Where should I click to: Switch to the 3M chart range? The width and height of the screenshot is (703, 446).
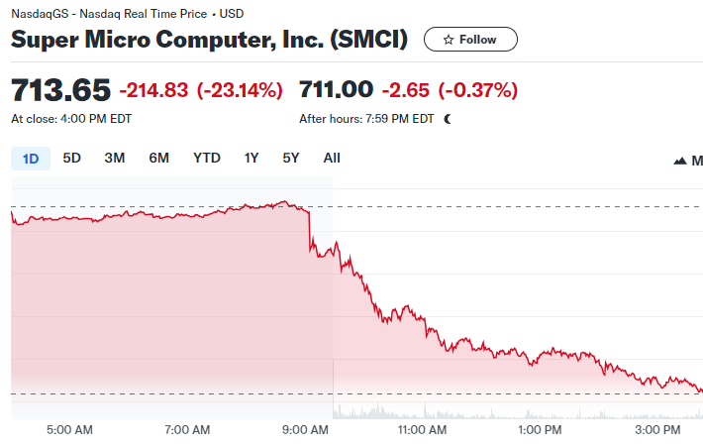click(114, 158)
